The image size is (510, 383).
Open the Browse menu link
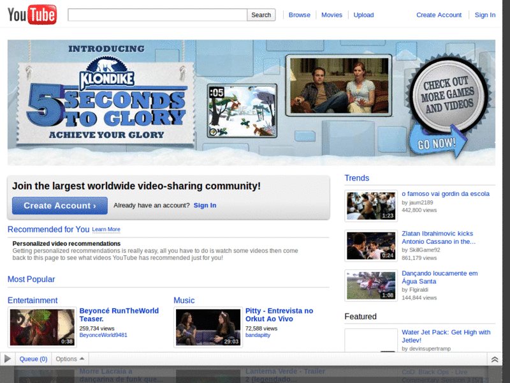tap(299, 15)
